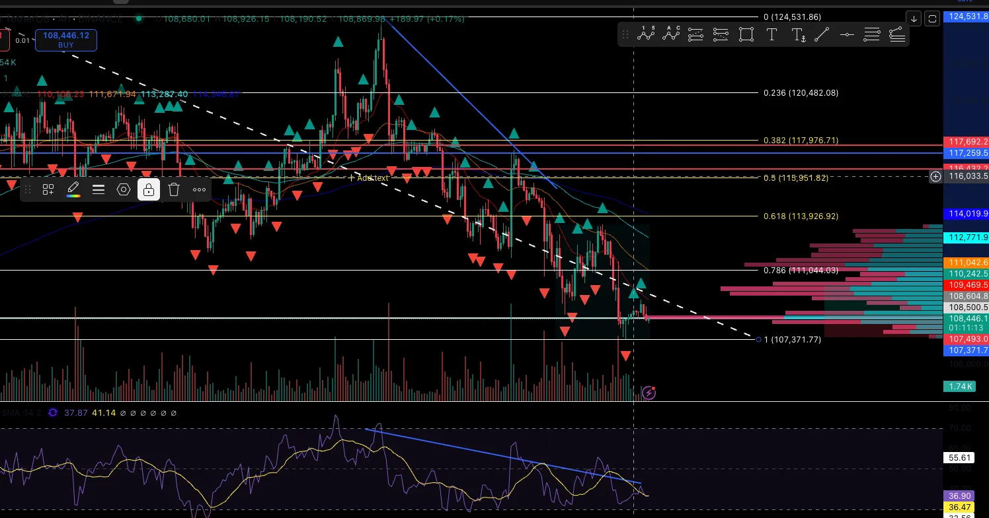This screenshot has width=989, height=518.
Task: Click the white 108,500.5 price label
Action: (967, 308)
